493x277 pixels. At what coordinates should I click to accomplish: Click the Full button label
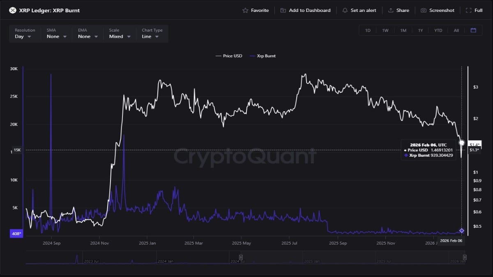coord(478,10)
